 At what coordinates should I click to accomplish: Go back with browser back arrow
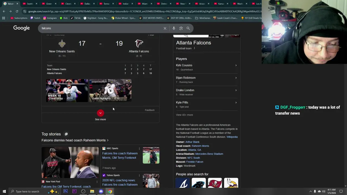[4, 11]
